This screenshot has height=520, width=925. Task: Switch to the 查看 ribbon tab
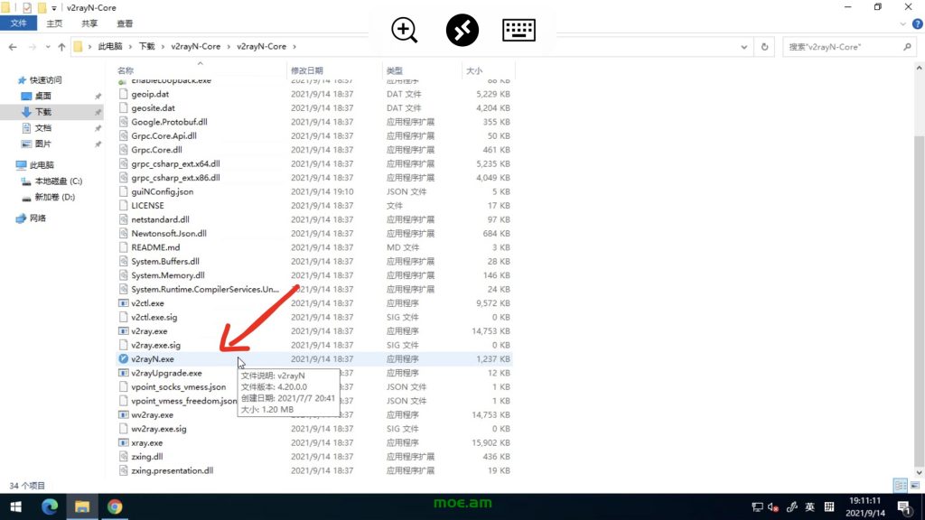[125, 23]
